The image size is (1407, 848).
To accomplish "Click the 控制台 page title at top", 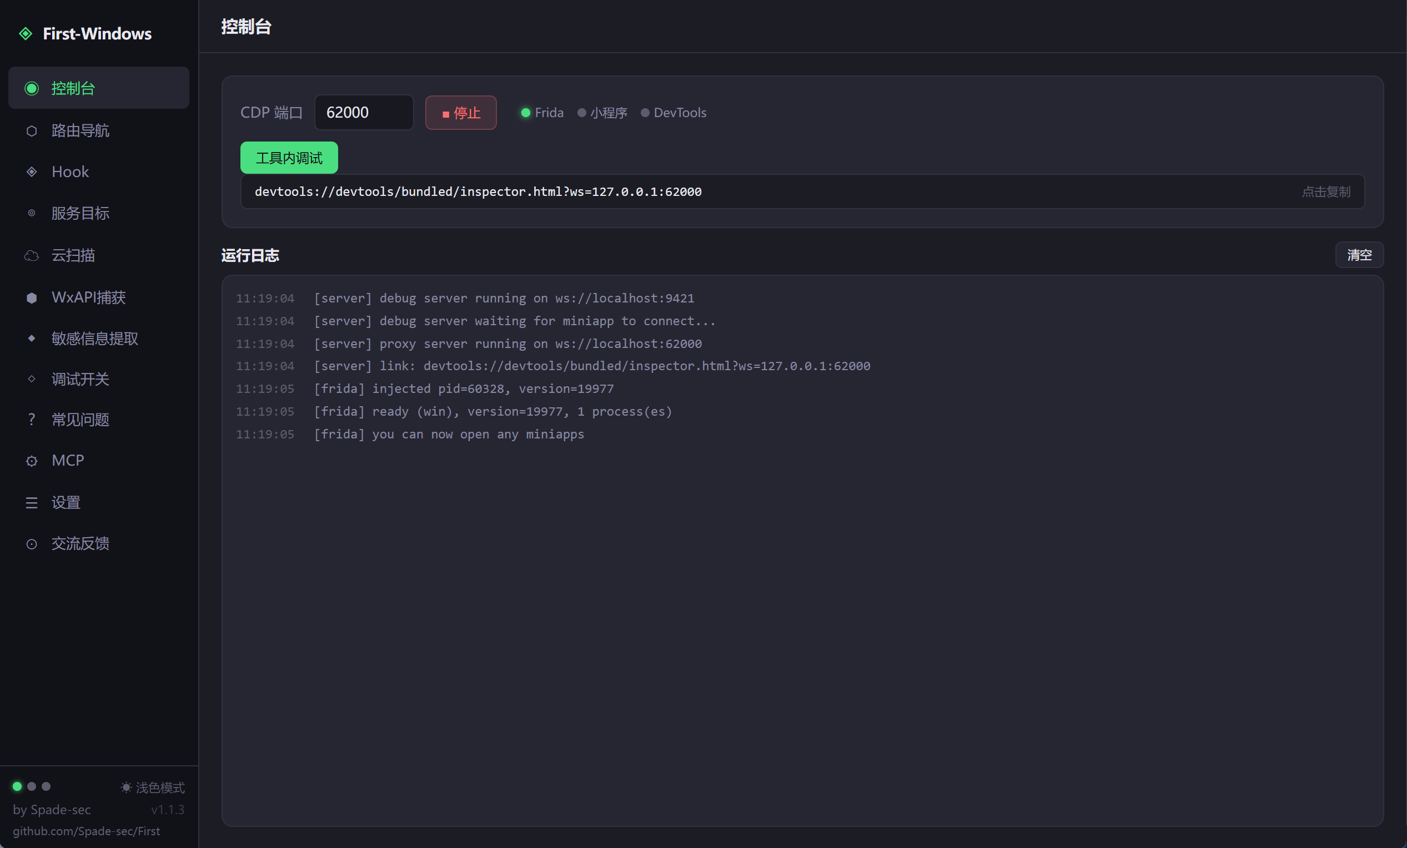I will pos(246,27).
